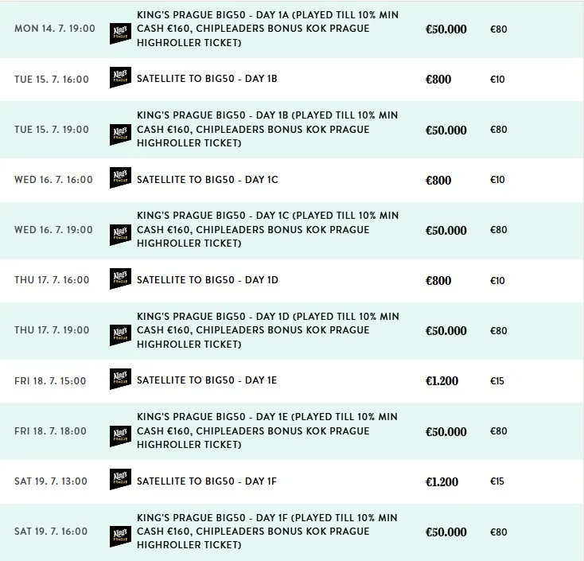Click King's logo in Tue 16:00 satellite row
This screenshot has width=584, height=561.
point(120,77)
